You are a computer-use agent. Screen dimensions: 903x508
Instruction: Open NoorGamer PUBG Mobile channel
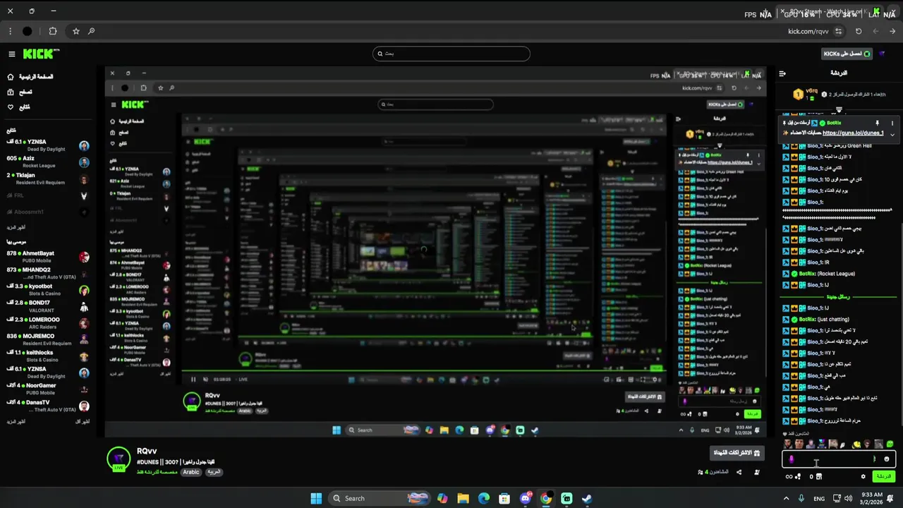pos(48,389)
